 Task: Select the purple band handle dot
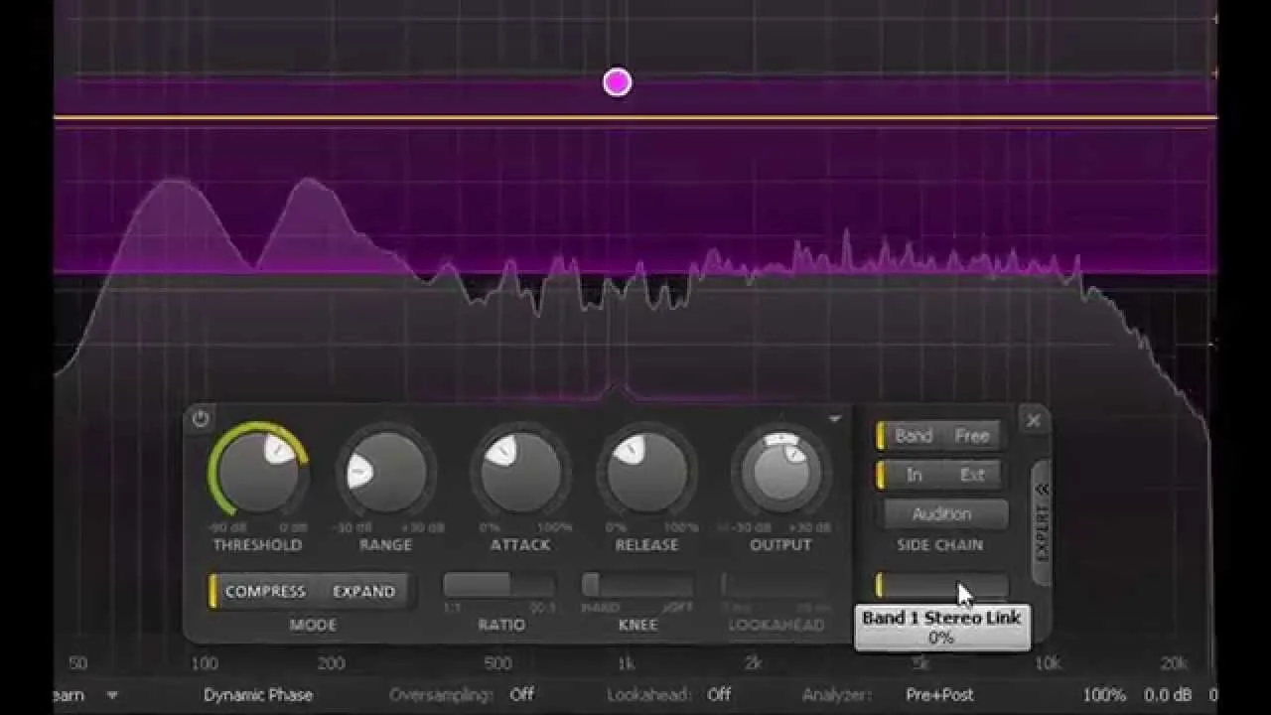[x=616, y=80]
